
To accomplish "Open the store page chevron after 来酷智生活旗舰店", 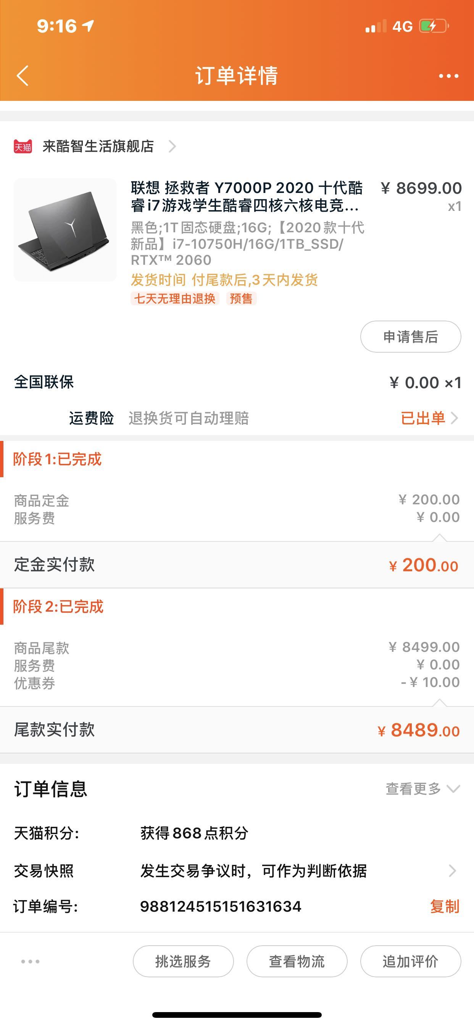I will [172, 147].
